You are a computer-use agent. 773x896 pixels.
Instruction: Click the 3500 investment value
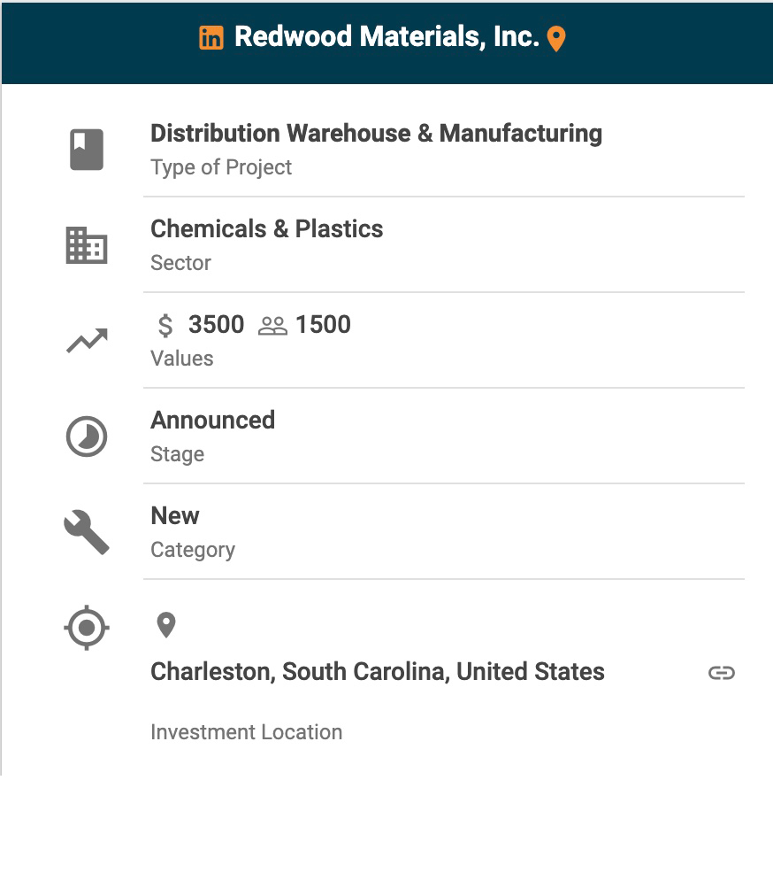click(216, 325)
